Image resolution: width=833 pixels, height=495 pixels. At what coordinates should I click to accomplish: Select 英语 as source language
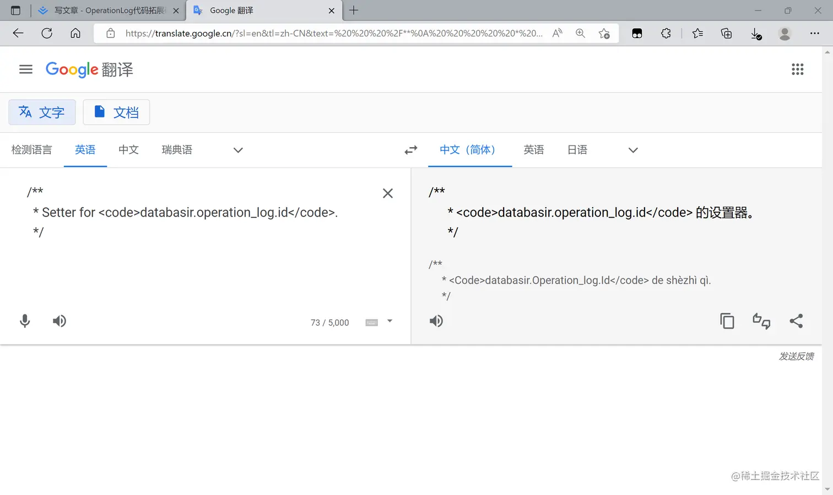tap(85, 150)
